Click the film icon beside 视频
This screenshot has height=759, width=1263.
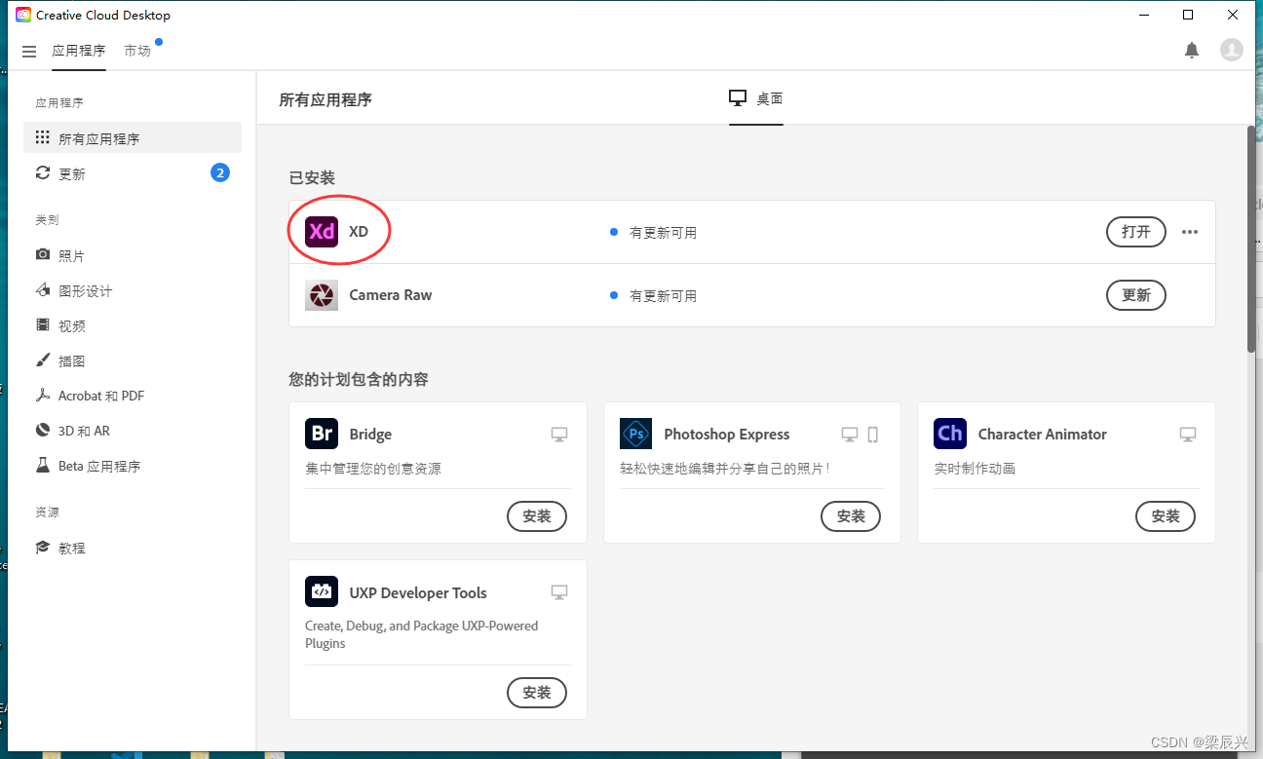coord(43,324)
